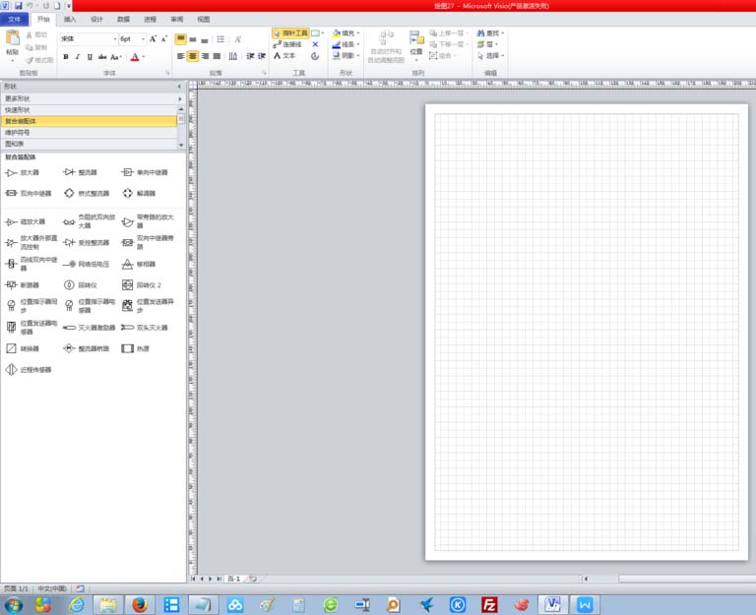This screenshot has width=756, height=615.
Task: Select the Connector (连接线) tool
Action: tap(287, 44)
